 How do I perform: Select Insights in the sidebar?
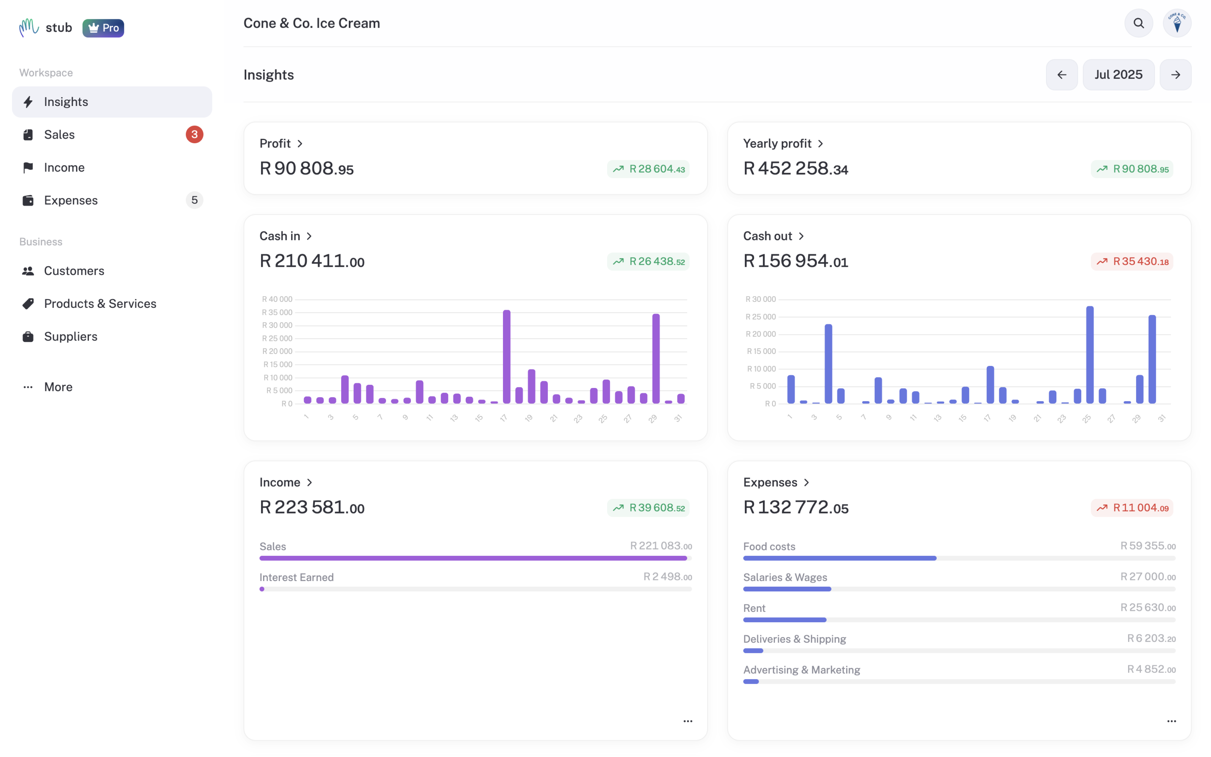112,102
